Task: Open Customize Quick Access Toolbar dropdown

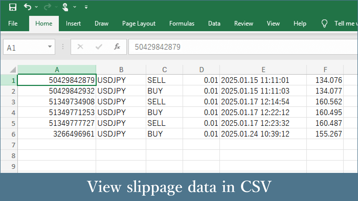Action: (86, 7)
